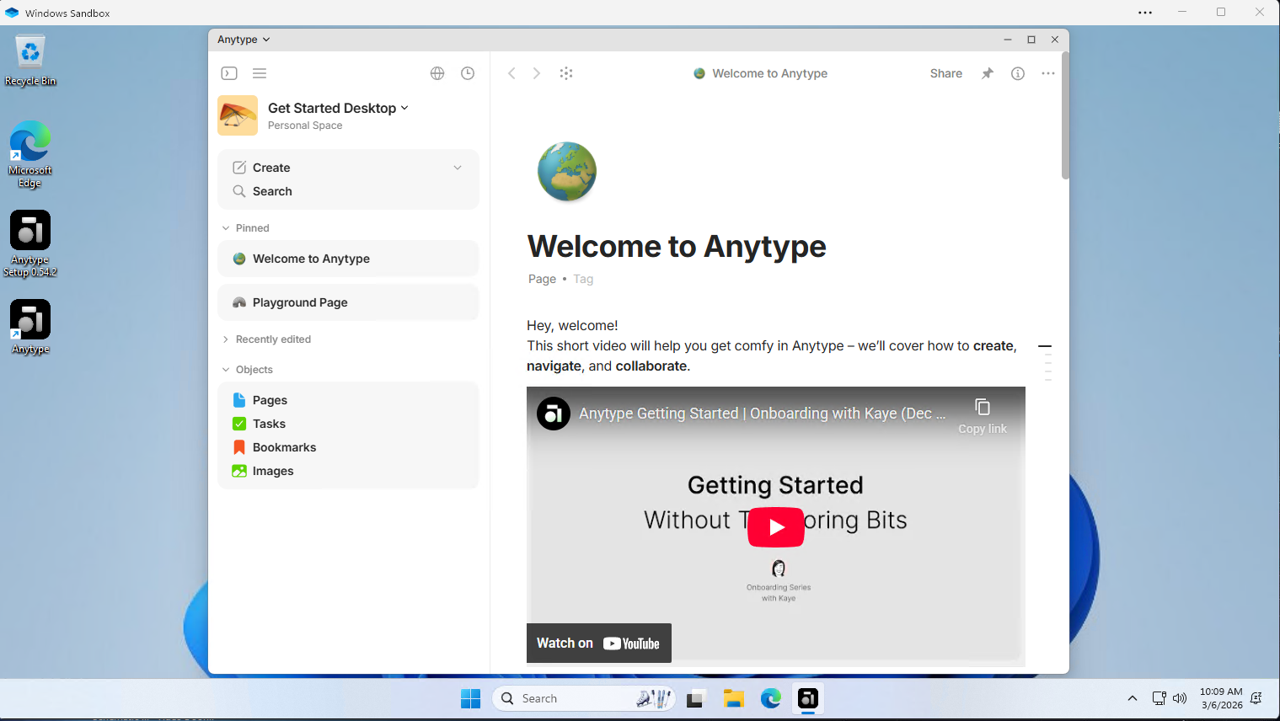Screen dimensions: 1280x721
Task: Click the table of contents marker line
Action: point(1045,346)
